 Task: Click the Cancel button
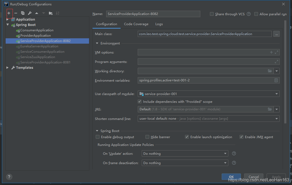[254, 177]
